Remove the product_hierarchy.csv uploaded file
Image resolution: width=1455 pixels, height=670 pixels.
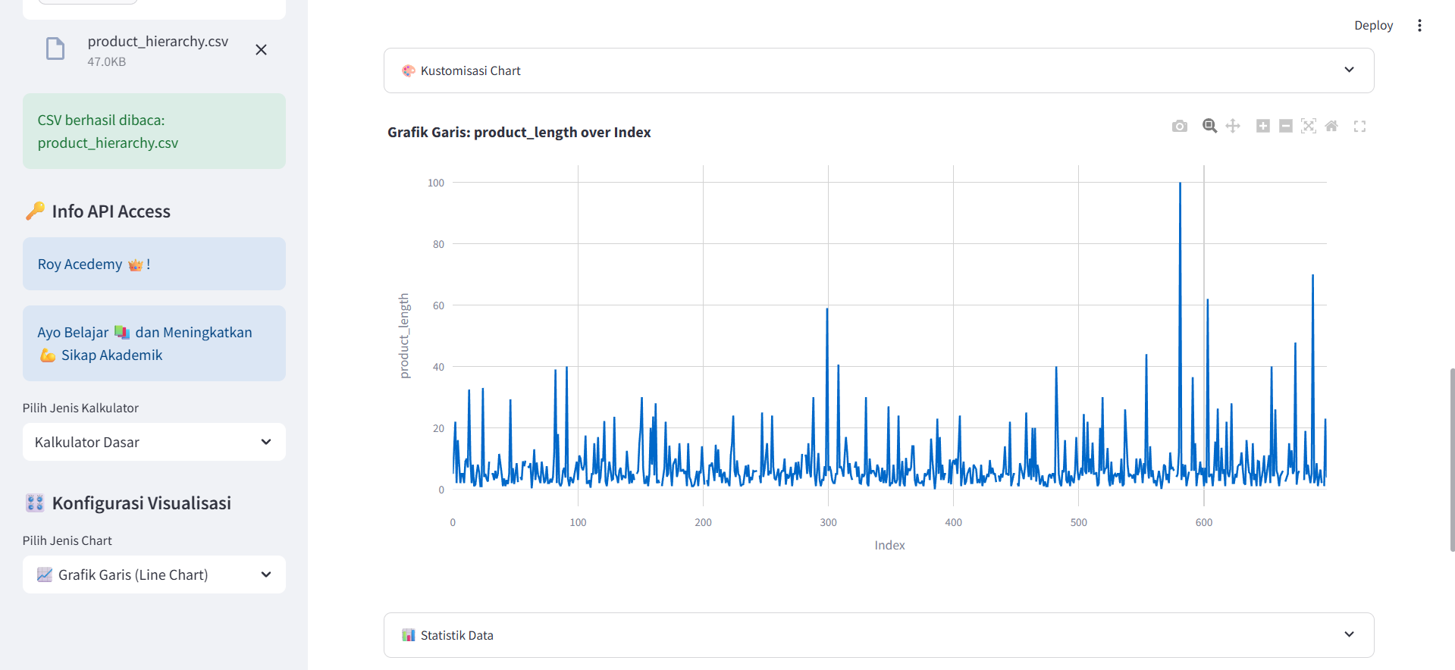pos(261,50)
